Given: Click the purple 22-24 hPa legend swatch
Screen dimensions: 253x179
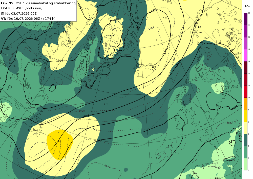Looking at the screenshot, I should click(245, 19).
